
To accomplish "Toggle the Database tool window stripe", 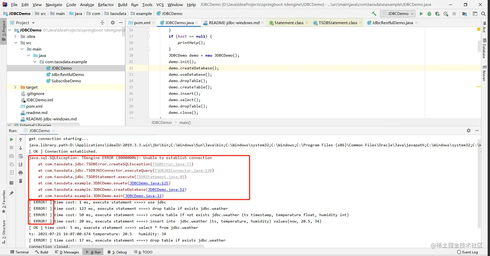I will [484, 48].
